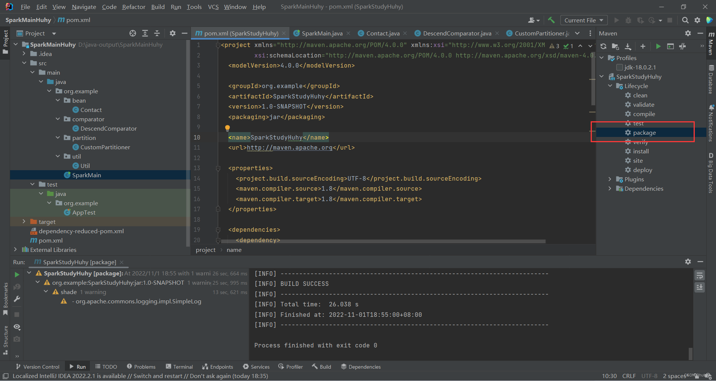Close SparkStudyHuhy [package] run tab
This screenshot has width=716, height=381.
tap(122, 262)
